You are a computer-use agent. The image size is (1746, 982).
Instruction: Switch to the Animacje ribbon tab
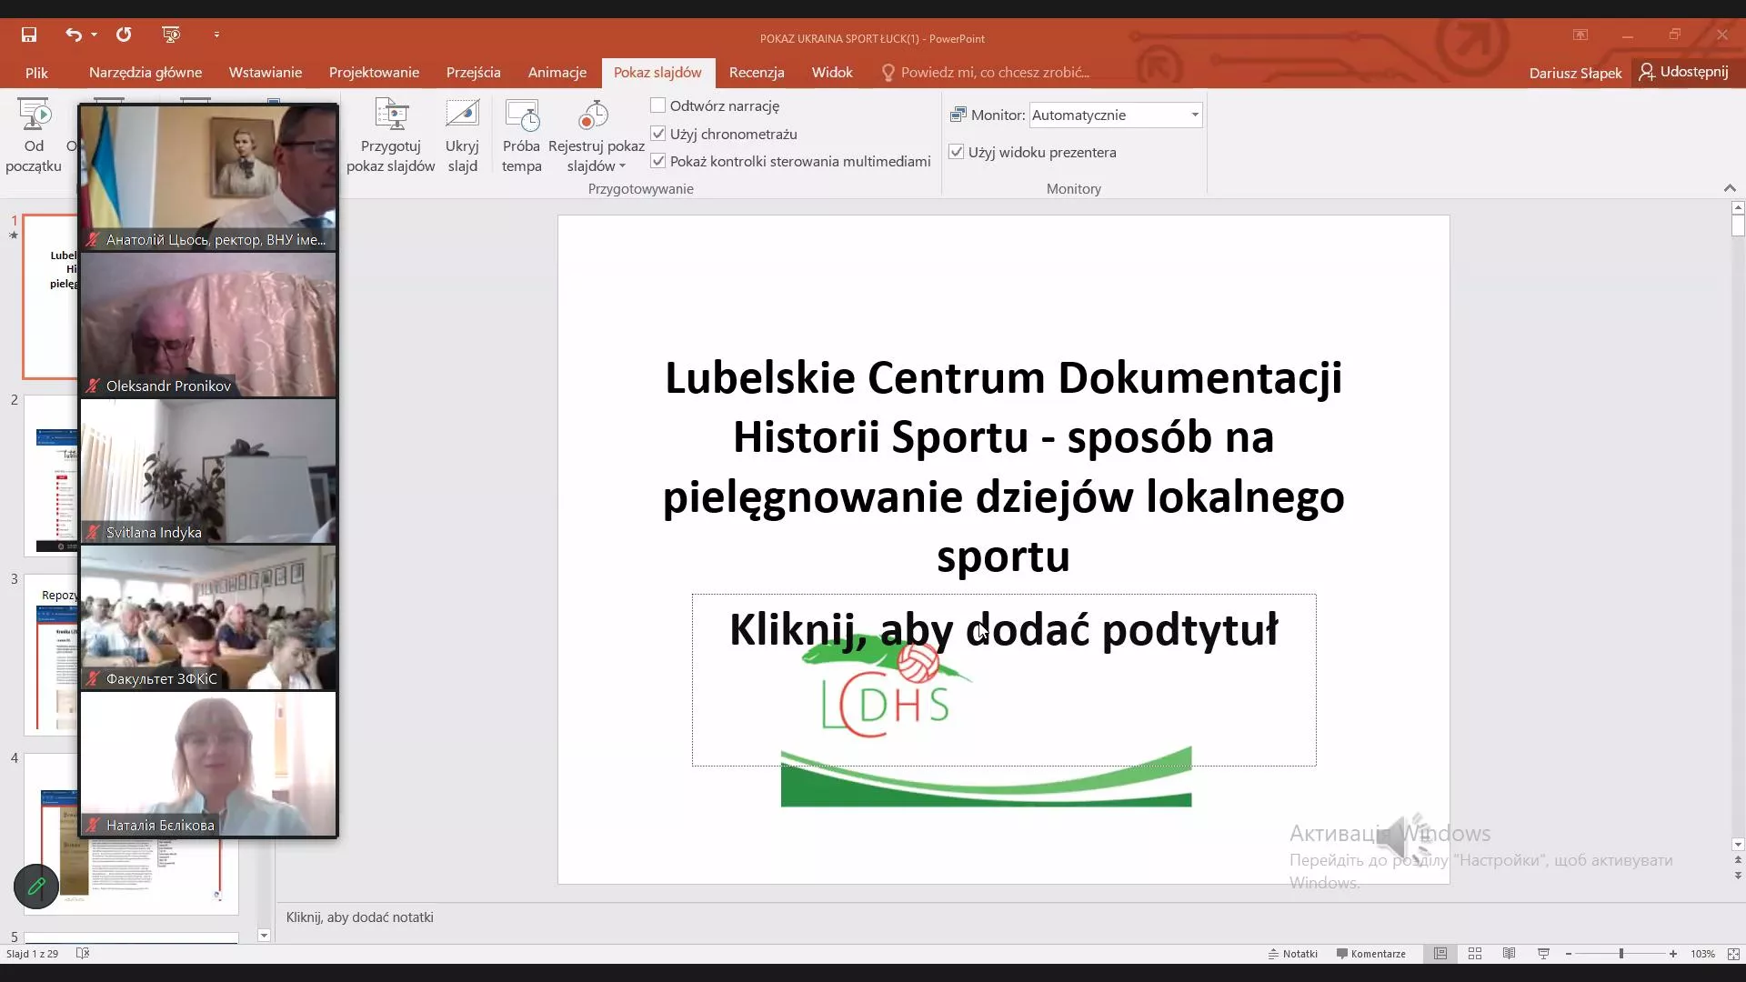[x=557, y=72]
